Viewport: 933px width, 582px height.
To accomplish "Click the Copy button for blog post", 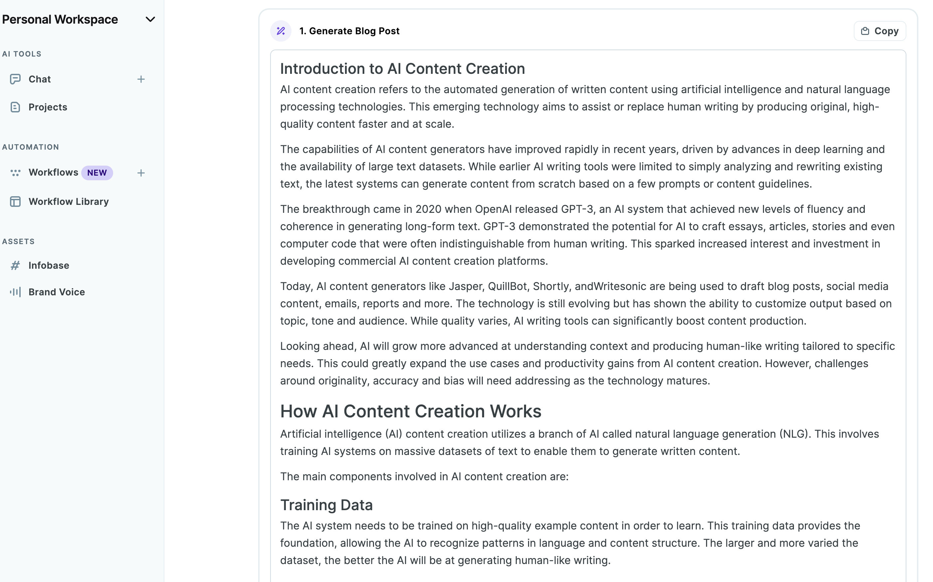I will [x=879, y=30].
